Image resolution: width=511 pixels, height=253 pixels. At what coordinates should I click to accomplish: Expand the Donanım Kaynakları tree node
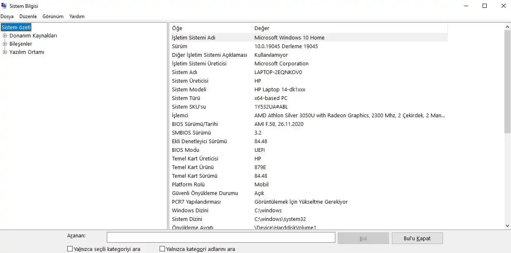coord(5,36)
